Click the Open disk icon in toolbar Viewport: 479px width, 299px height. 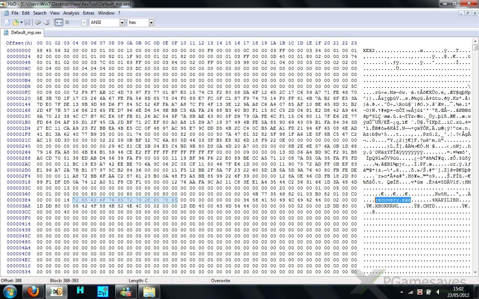46,22
